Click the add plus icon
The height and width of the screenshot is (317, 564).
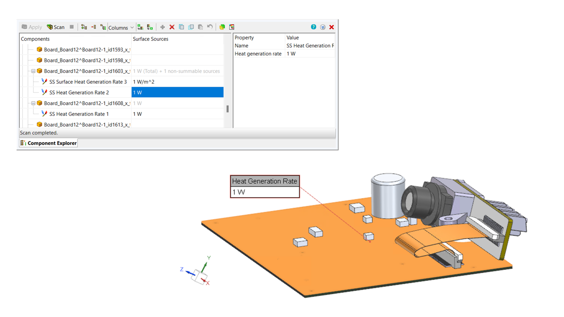point(162,27)
